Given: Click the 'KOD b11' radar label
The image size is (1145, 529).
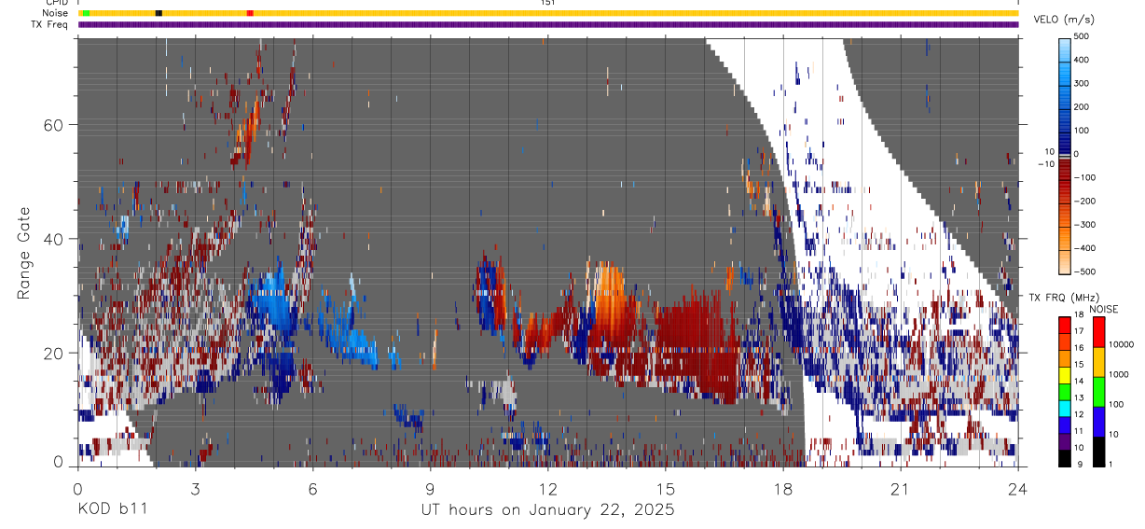Looking at the screenshot, I should click(x=112, y=510).
